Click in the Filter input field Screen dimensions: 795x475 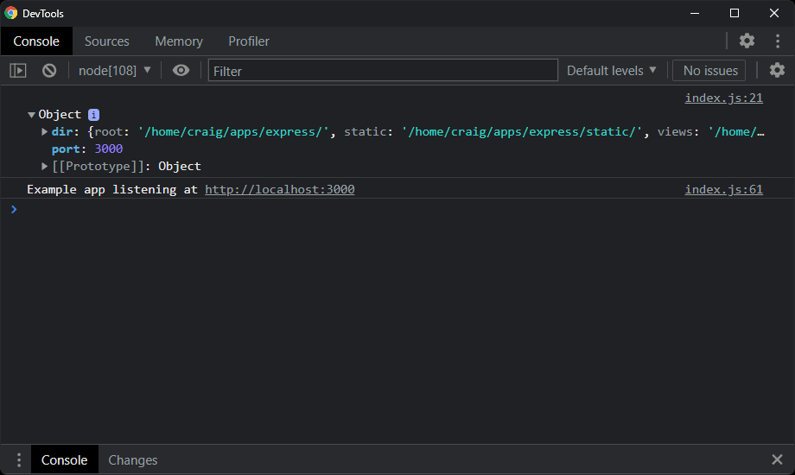coord(382,71)
